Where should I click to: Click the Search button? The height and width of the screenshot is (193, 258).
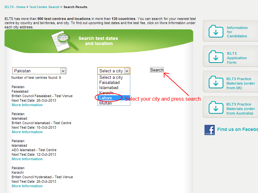click(x=157, y=70)
